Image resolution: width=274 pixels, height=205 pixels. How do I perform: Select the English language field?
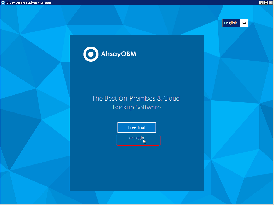231,23
